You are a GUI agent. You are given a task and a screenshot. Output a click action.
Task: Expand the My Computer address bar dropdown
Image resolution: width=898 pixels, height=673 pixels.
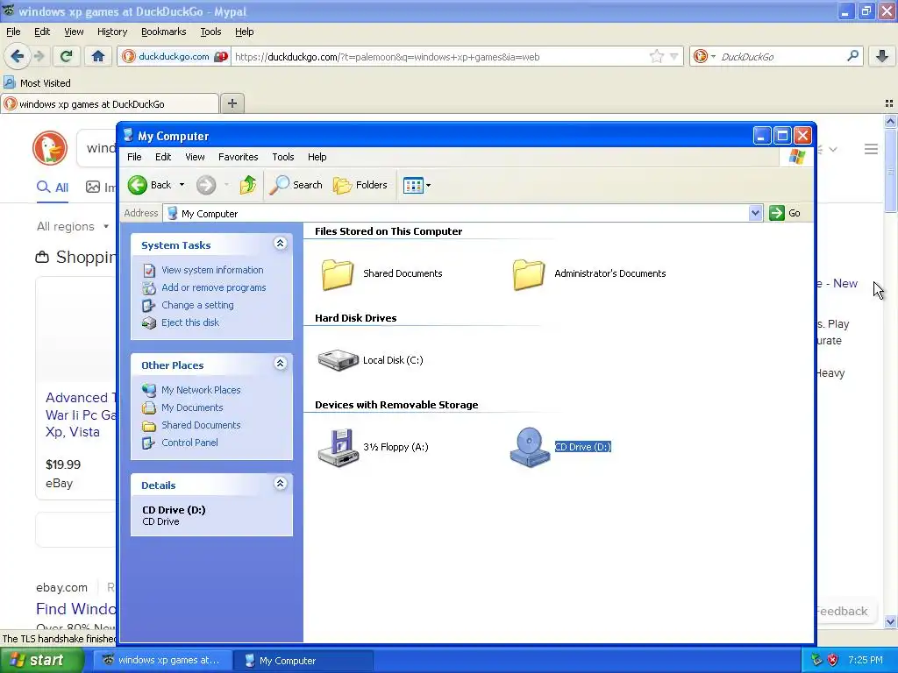click(x=755, y=213)
